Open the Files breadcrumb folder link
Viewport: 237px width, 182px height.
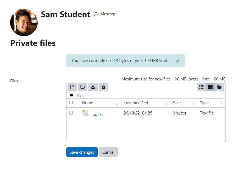[x=80, y=96]
